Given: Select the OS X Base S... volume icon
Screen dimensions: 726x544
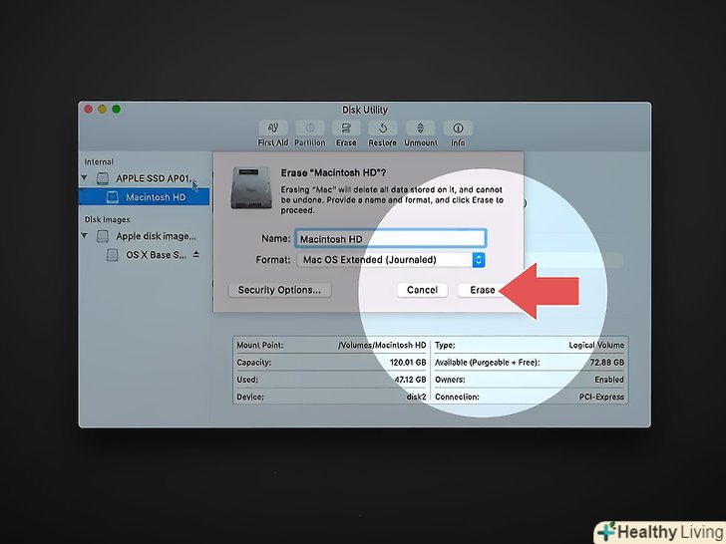Looking at the screenshot, I should (x=113, y=255).
